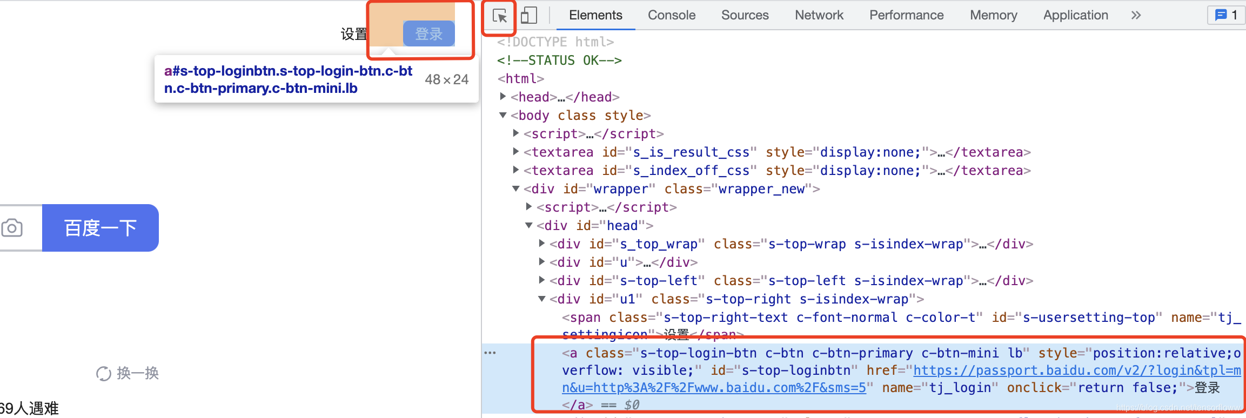Open the Memory tab

993,15
